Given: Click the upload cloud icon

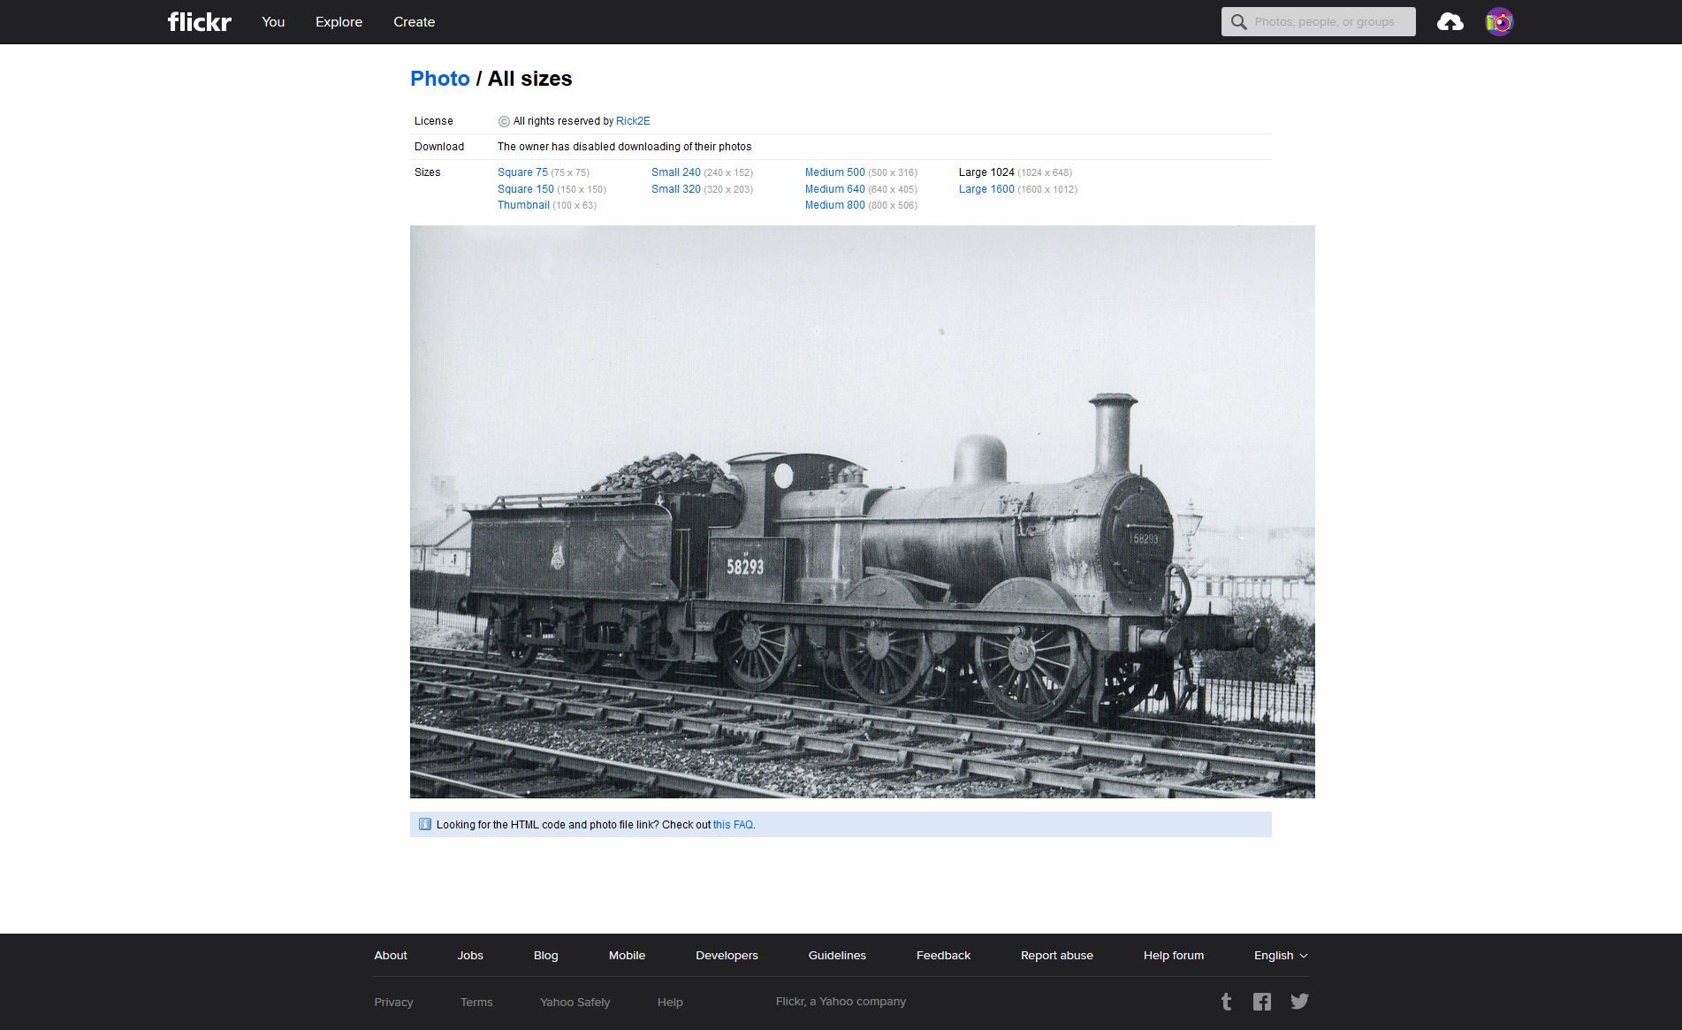Looking at the screenshot, I should tap(1450, 22).
